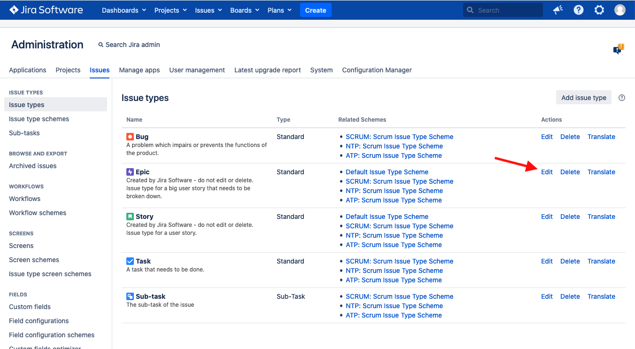Click the Jira Software logo
Screen dimensions: 635x349
pyautogui.click(x=46, y=10)
